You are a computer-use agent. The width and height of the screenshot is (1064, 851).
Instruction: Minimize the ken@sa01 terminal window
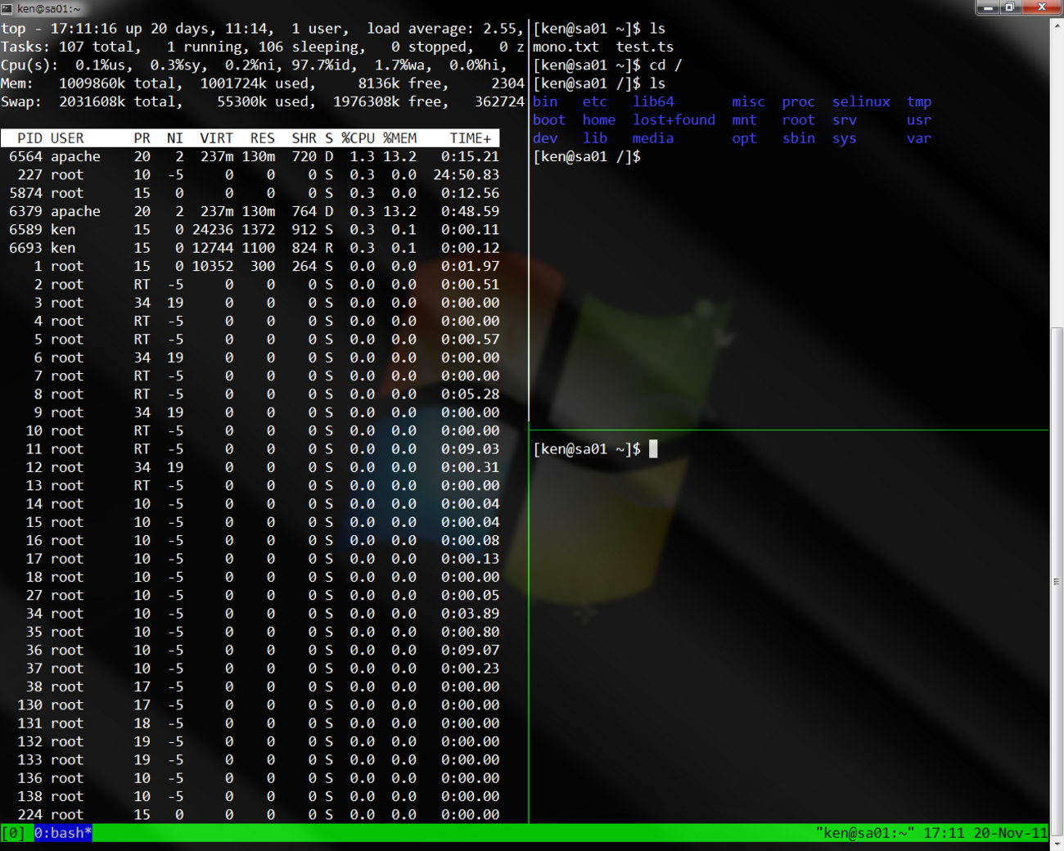click(988, 7)
